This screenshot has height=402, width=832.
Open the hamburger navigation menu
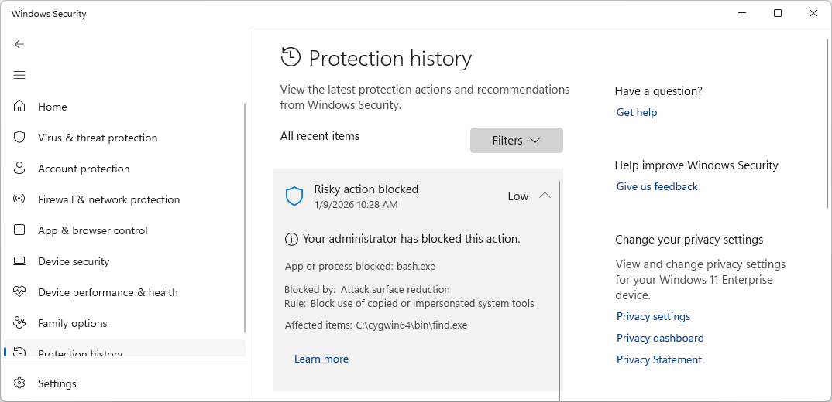19,75
